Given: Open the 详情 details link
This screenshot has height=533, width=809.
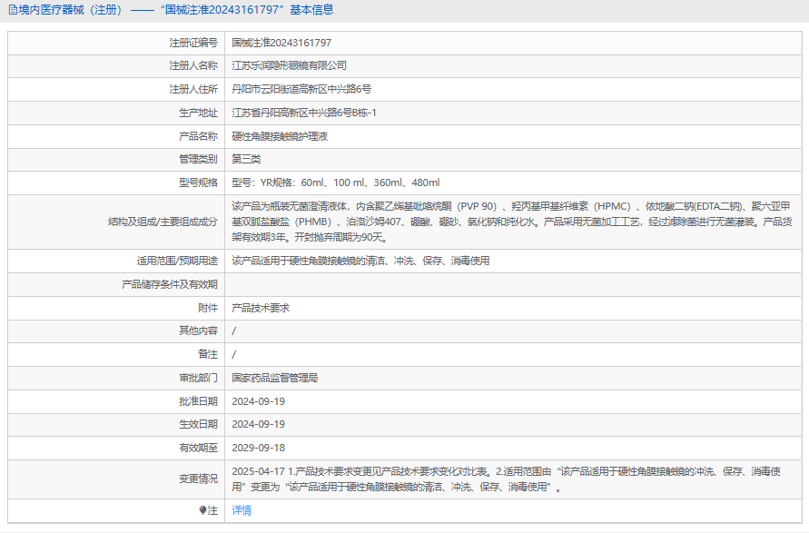Looking at the screenshot, I should [242, 510].
